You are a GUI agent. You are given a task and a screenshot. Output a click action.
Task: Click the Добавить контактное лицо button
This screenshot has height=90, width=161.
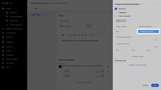(x=137, y=65)
